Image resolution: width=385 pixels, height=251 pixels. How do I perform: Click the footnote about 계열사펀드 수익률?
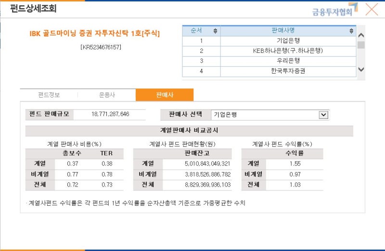tap(136, 203)
